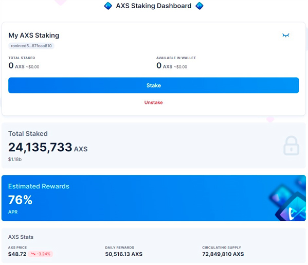The width and height of the screenshot is (308, 265).
Task: Click the Estimated Rewards title
Action: [x=39, y=186]
